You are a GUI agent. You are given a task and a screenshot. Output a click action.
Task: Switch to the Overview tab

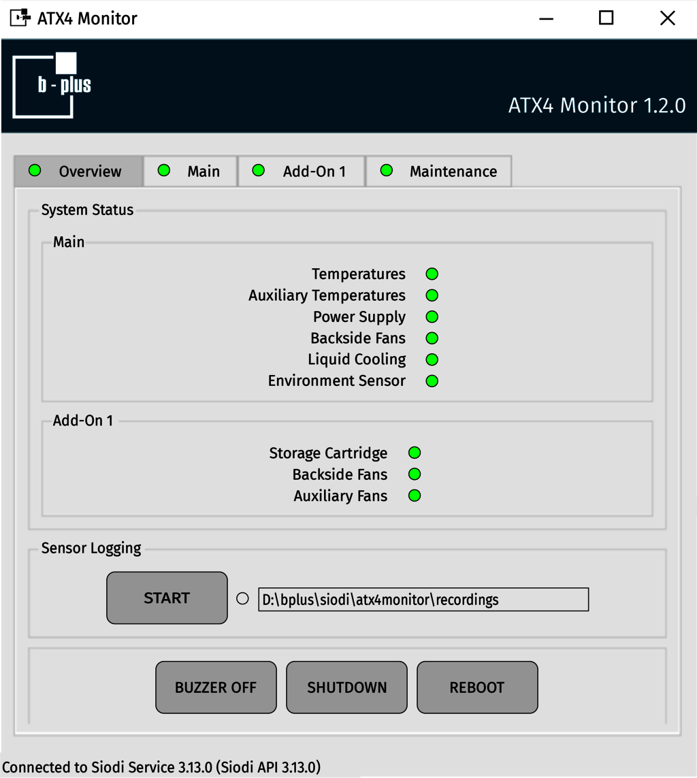point(78,171)
